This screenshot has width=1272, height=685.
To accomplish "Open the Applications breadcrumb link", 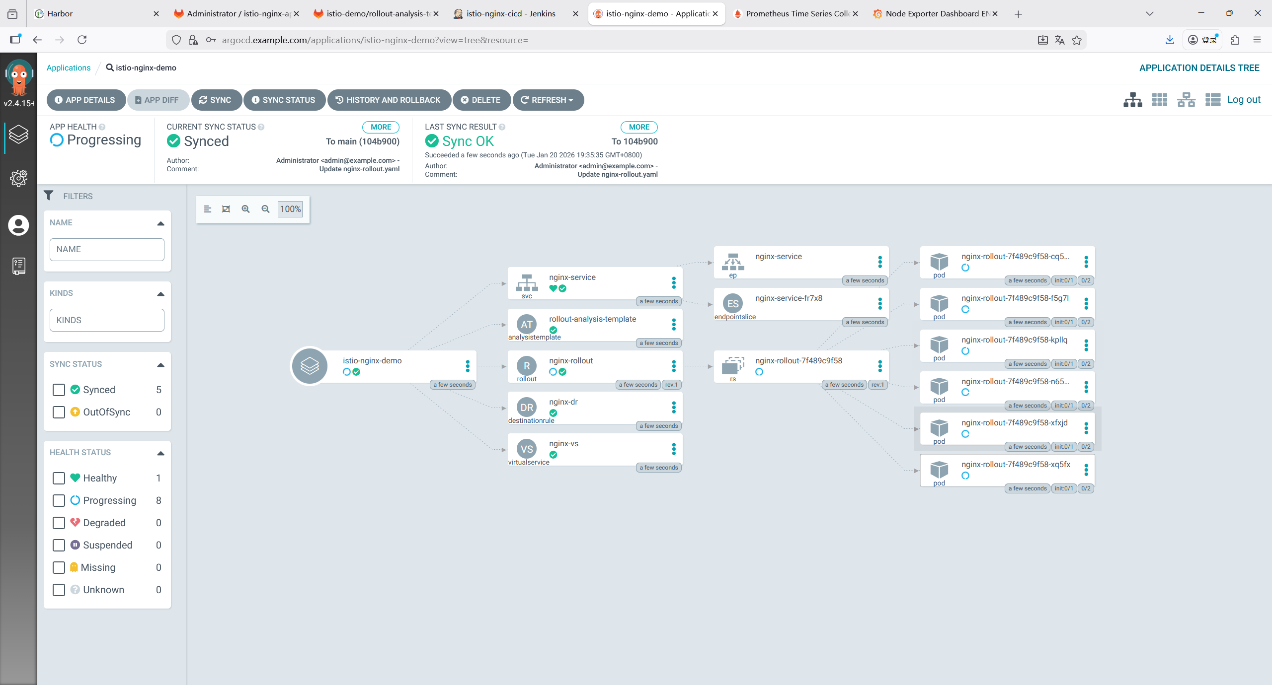I will [x=69, y=68].
